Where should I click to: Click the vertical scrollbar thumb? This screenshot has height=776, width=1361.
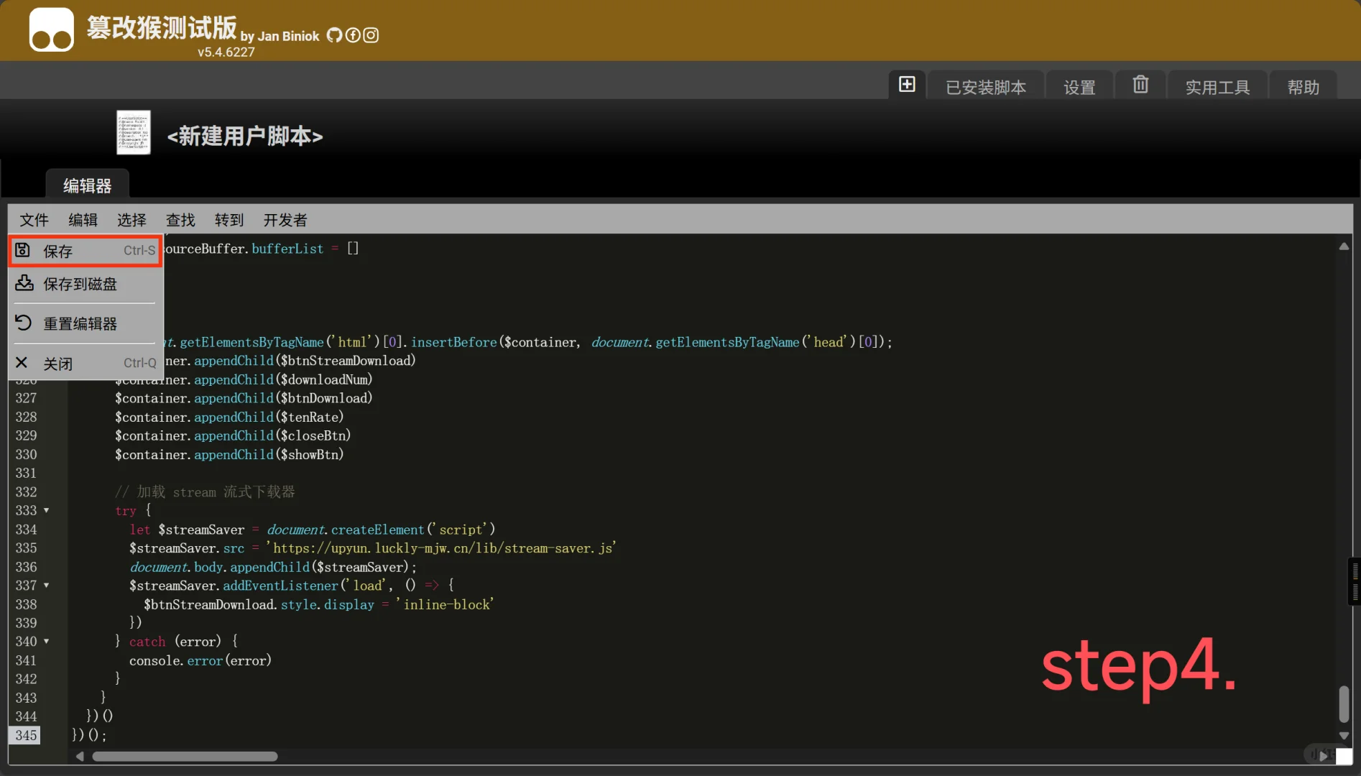point(1344,704)
